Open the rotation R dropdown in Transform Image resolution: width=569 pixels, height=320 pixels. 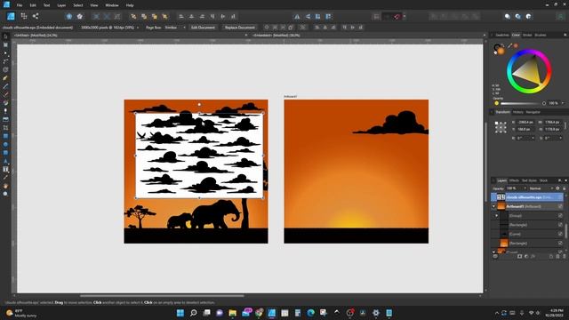(x=533, y=139)
